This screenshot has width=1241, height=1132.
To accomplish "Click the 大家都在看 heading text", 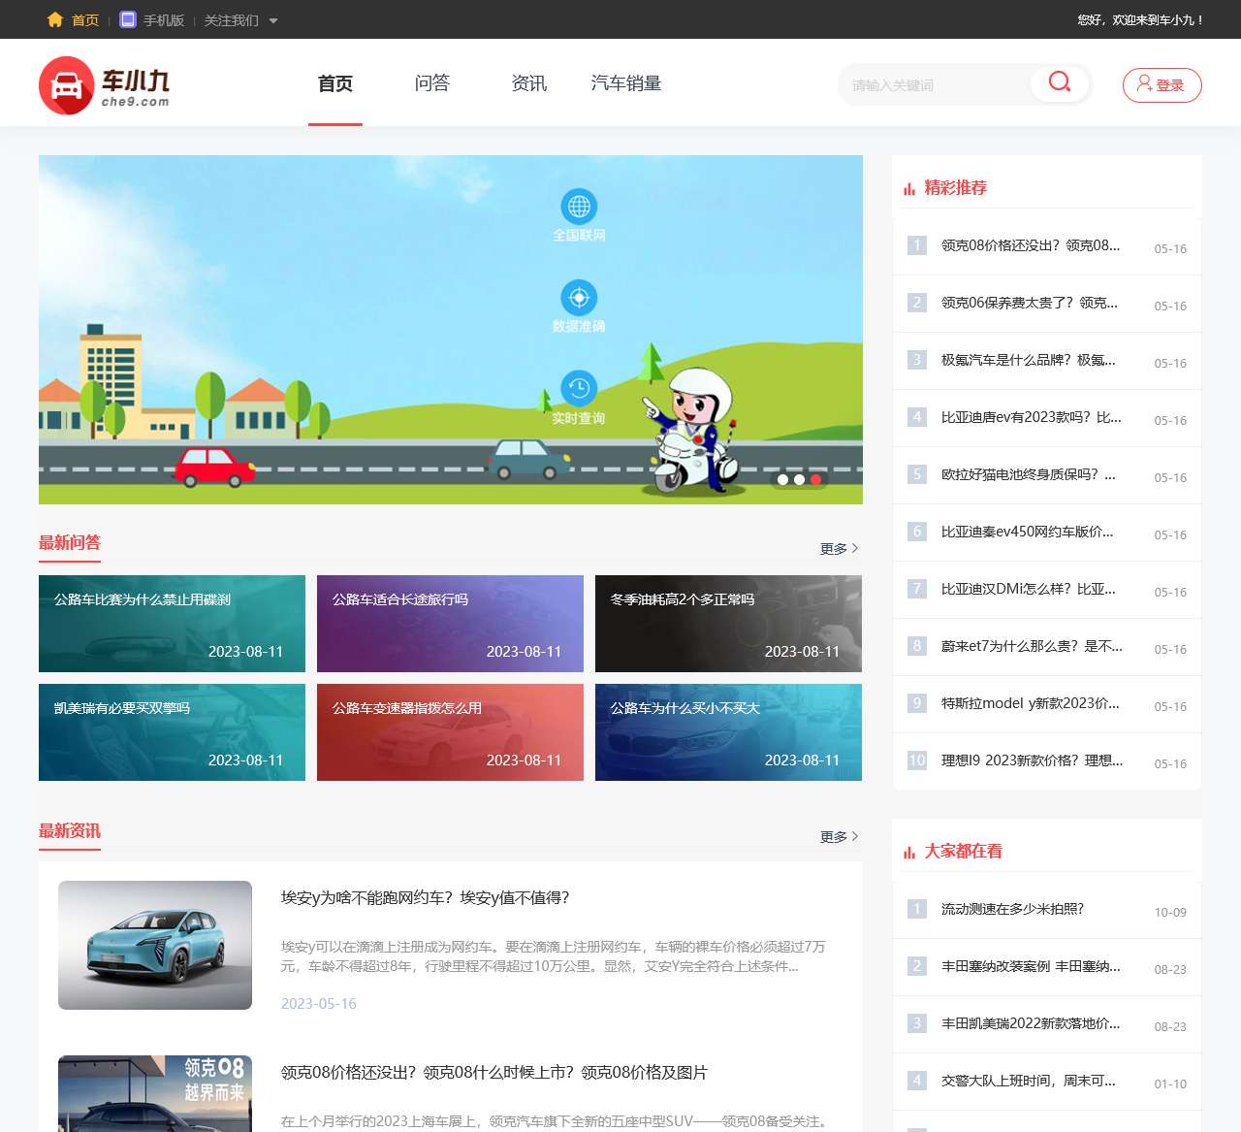I will pyautogui.click(x=964, y=852).
